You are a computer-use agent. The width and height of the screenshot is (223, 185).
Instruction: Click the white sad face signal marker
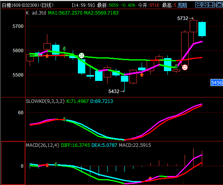point(81,56)
